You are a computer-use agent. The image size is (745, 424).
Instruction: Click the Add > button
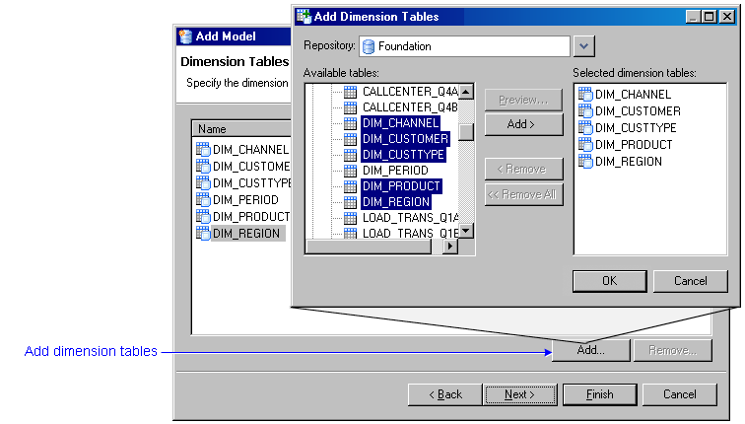point(523,124)
